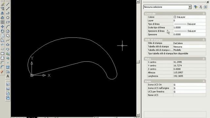Open Tipo di linea DaLayer value
This screenshot has width=210, height=118.
tap(190, 24)
